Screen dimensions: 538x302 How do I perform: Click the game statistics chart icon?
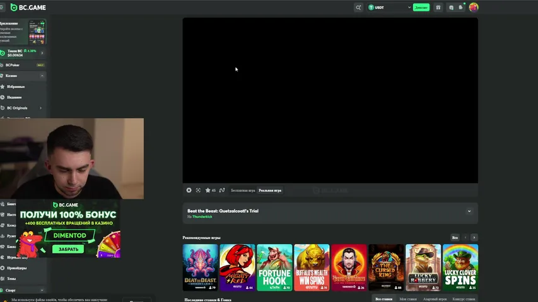tap(222, 190)
